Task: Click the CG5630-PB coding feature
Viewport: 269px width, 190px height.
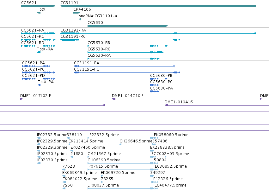Action: [159, 79]
